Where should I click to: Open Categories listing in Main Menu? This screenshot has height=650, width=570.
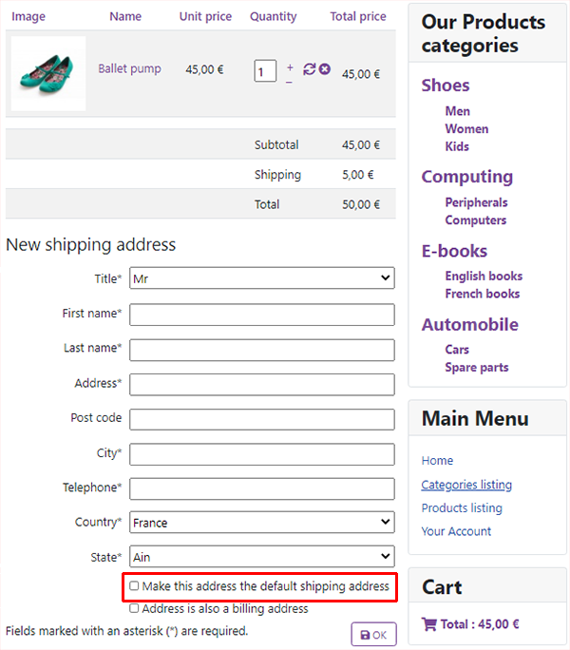pos(466,485)
